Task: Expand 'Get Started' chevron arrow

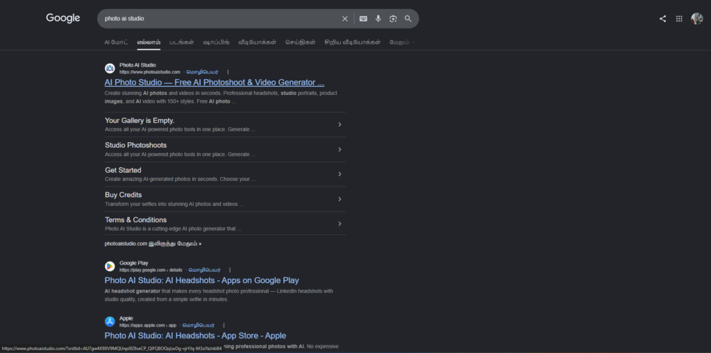Action: (x=340, y=174)
